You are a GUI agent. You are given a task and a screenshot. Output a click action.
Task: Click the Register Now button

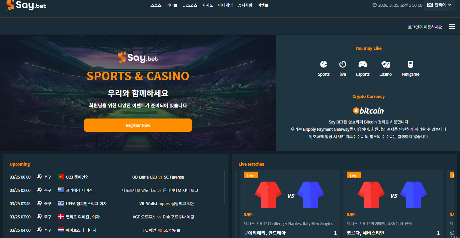click(138, 125)
